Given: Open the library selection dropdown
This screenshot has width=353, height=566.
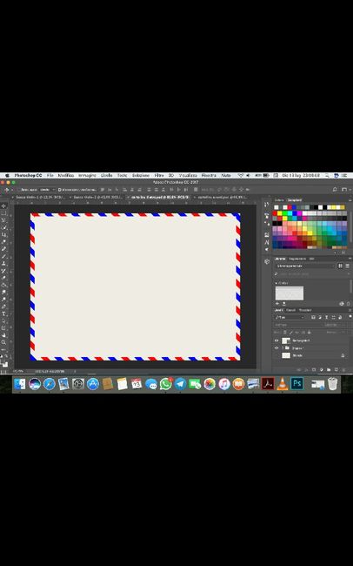Looking at the screenshot, I should tap(306, 266).
